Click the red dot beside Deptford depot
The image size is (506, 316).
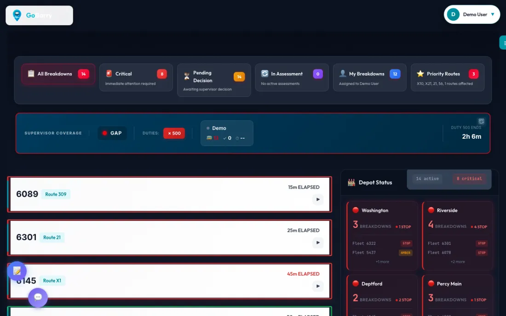coord(355,283)
